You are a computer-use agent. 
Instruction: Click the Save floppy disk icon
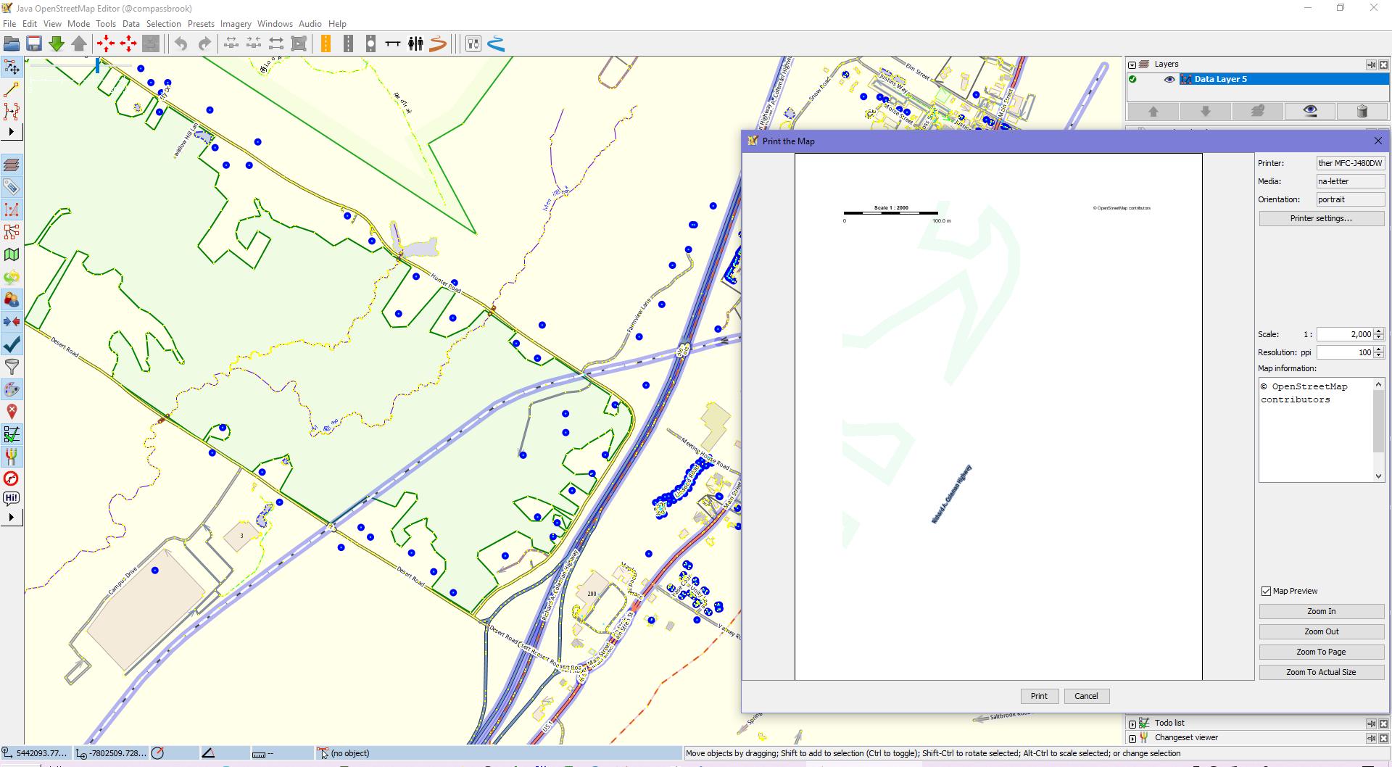[x=34, y=44]
